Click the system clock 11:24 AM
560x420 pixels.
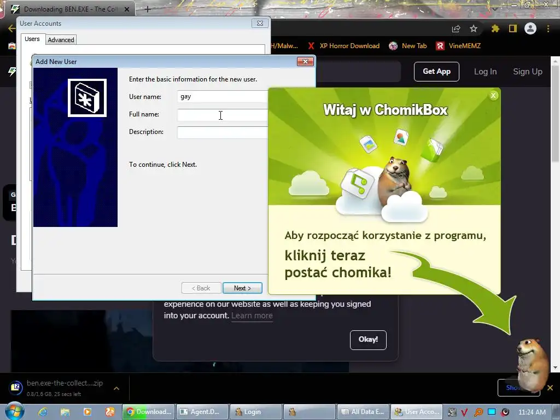point(532,412)
